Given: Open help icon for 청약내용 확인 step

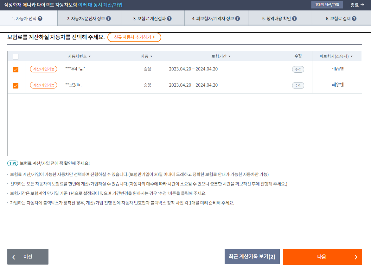Looking at the screenshot, I should coord(295,19).
